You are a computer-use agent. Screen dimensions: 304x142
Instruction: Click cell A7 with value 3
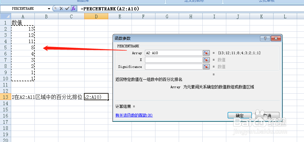click(23, 60)
